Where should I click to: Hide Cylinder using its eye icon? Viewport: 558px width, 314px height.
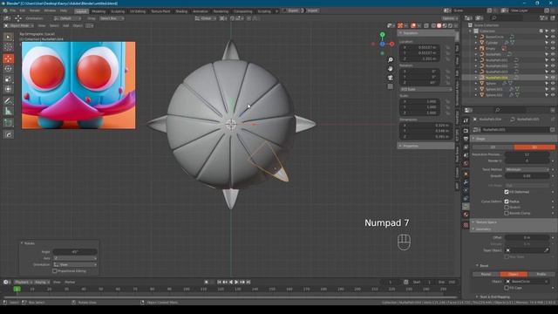point(553,43)
